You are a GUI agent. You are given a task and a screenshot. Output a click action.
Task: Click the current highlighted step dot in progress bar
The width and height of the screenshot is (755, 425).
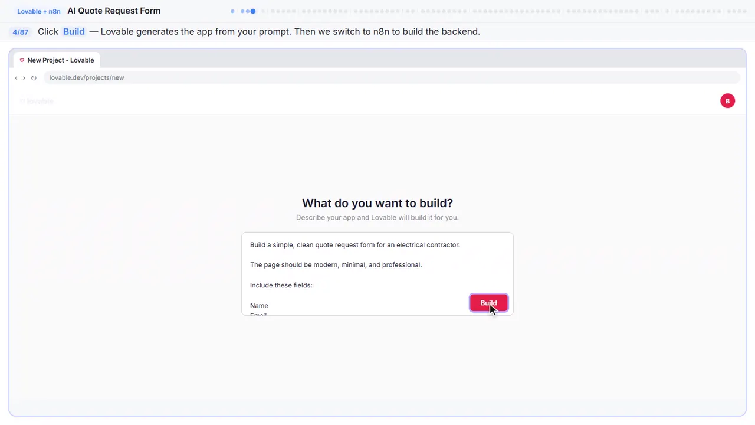click(x=252, y=11)
